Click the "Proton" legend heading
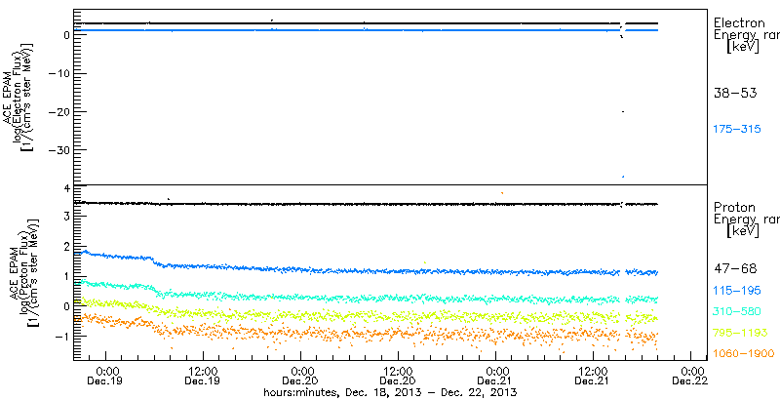This screenshot has height=400, width=780. [x=734, y=207]
